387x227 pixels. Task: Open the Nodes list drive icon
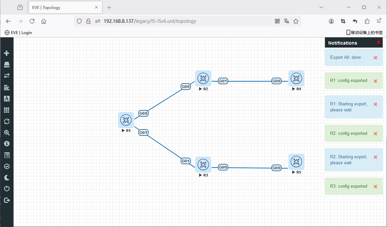pyautogui.click(x=7, y=64)
